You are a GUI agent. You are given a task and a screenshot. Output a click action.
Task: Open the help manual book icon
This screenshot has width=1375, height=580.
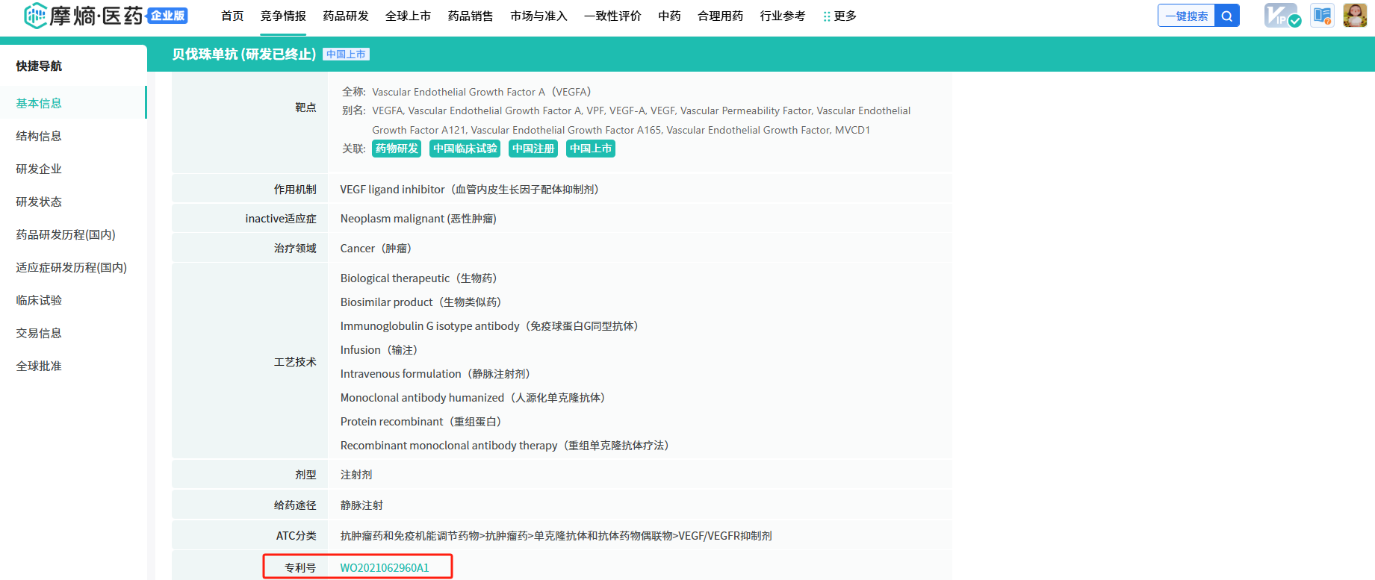(1322, 16)
